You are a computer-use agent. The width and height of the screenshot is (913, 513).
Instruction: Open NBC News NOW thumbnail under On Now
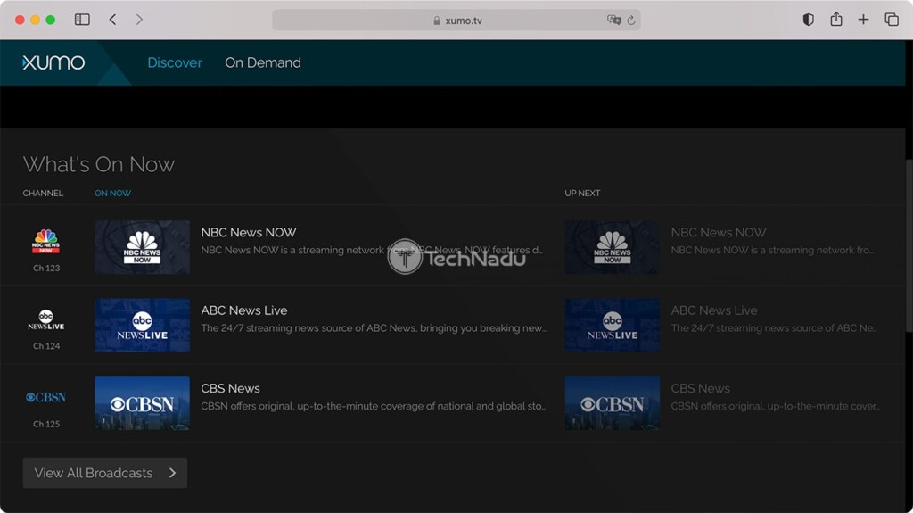(142, 247)
